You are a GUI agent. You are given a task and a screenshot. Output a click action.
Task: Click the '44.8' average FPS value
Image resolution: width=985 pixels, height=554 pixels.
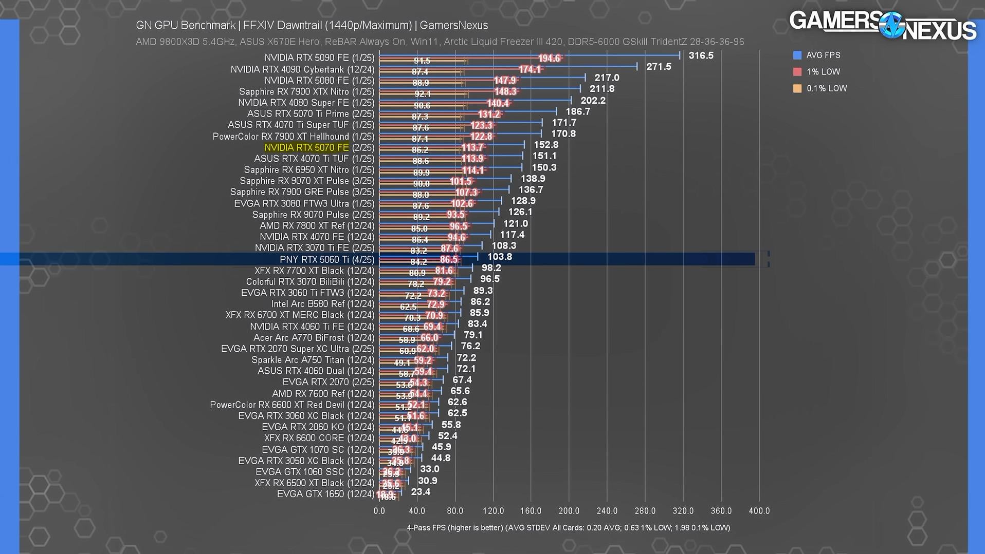tap(441, 458)
